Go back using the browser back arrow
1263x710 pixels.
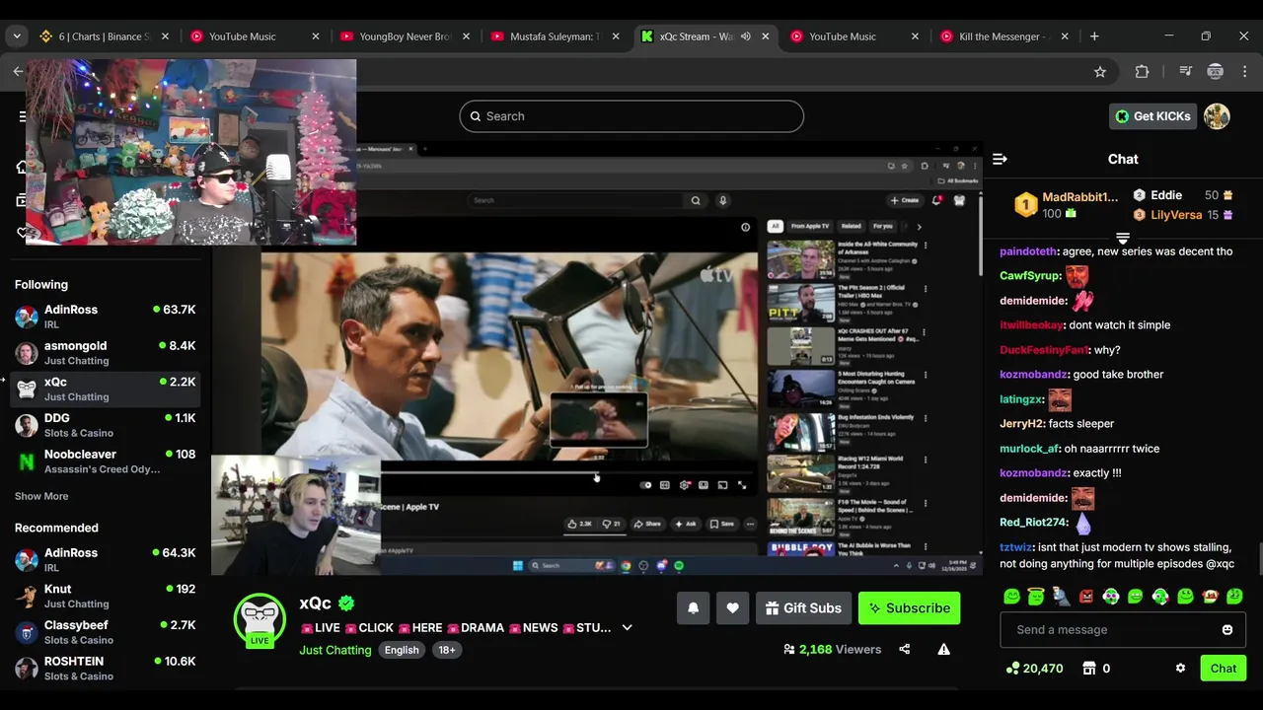pyautogui.click(x=18, y=71)
